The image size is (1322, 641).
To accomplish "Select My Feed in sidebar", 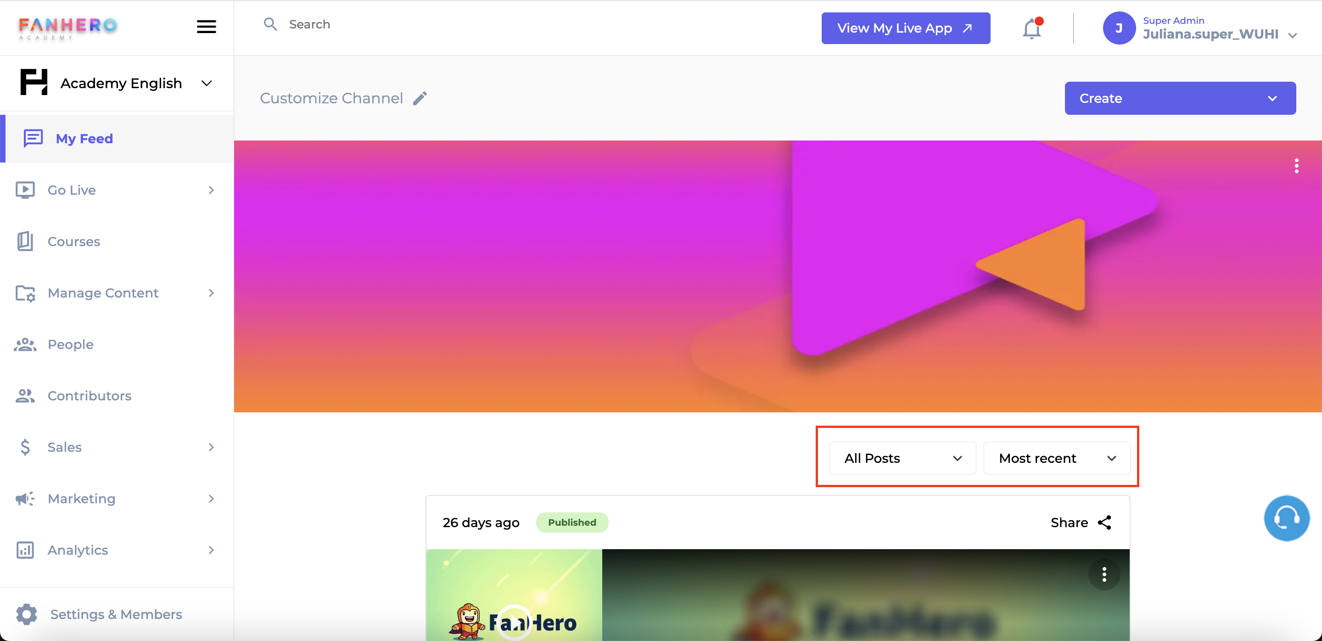I will pyautogui.click(x=117, y=139).
